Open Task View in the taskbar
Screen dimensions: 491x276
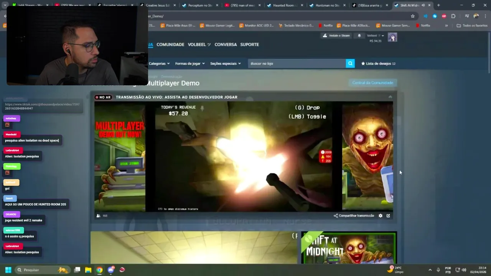[77, 270]
